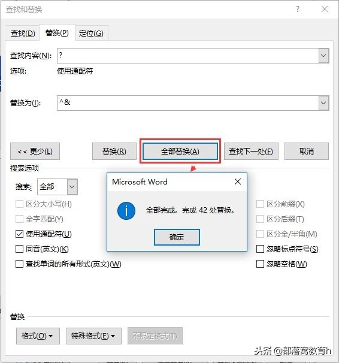Enable the 忽略标点符号(S) checkbox
The width and height of the screenshot is (339, 363).
[x=260, y=249]
